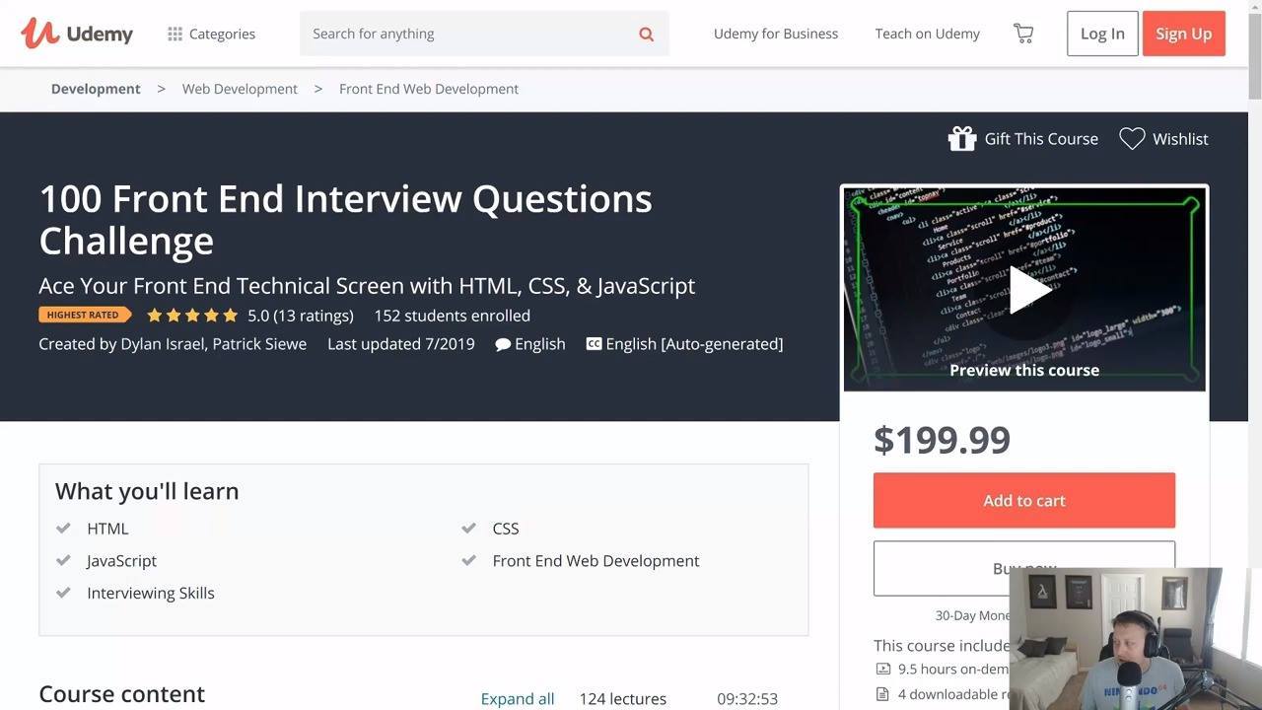The height and width of the screenshot is (710, 1262).
Task: Click the Highest Rated badge
Action: point(85,316)
